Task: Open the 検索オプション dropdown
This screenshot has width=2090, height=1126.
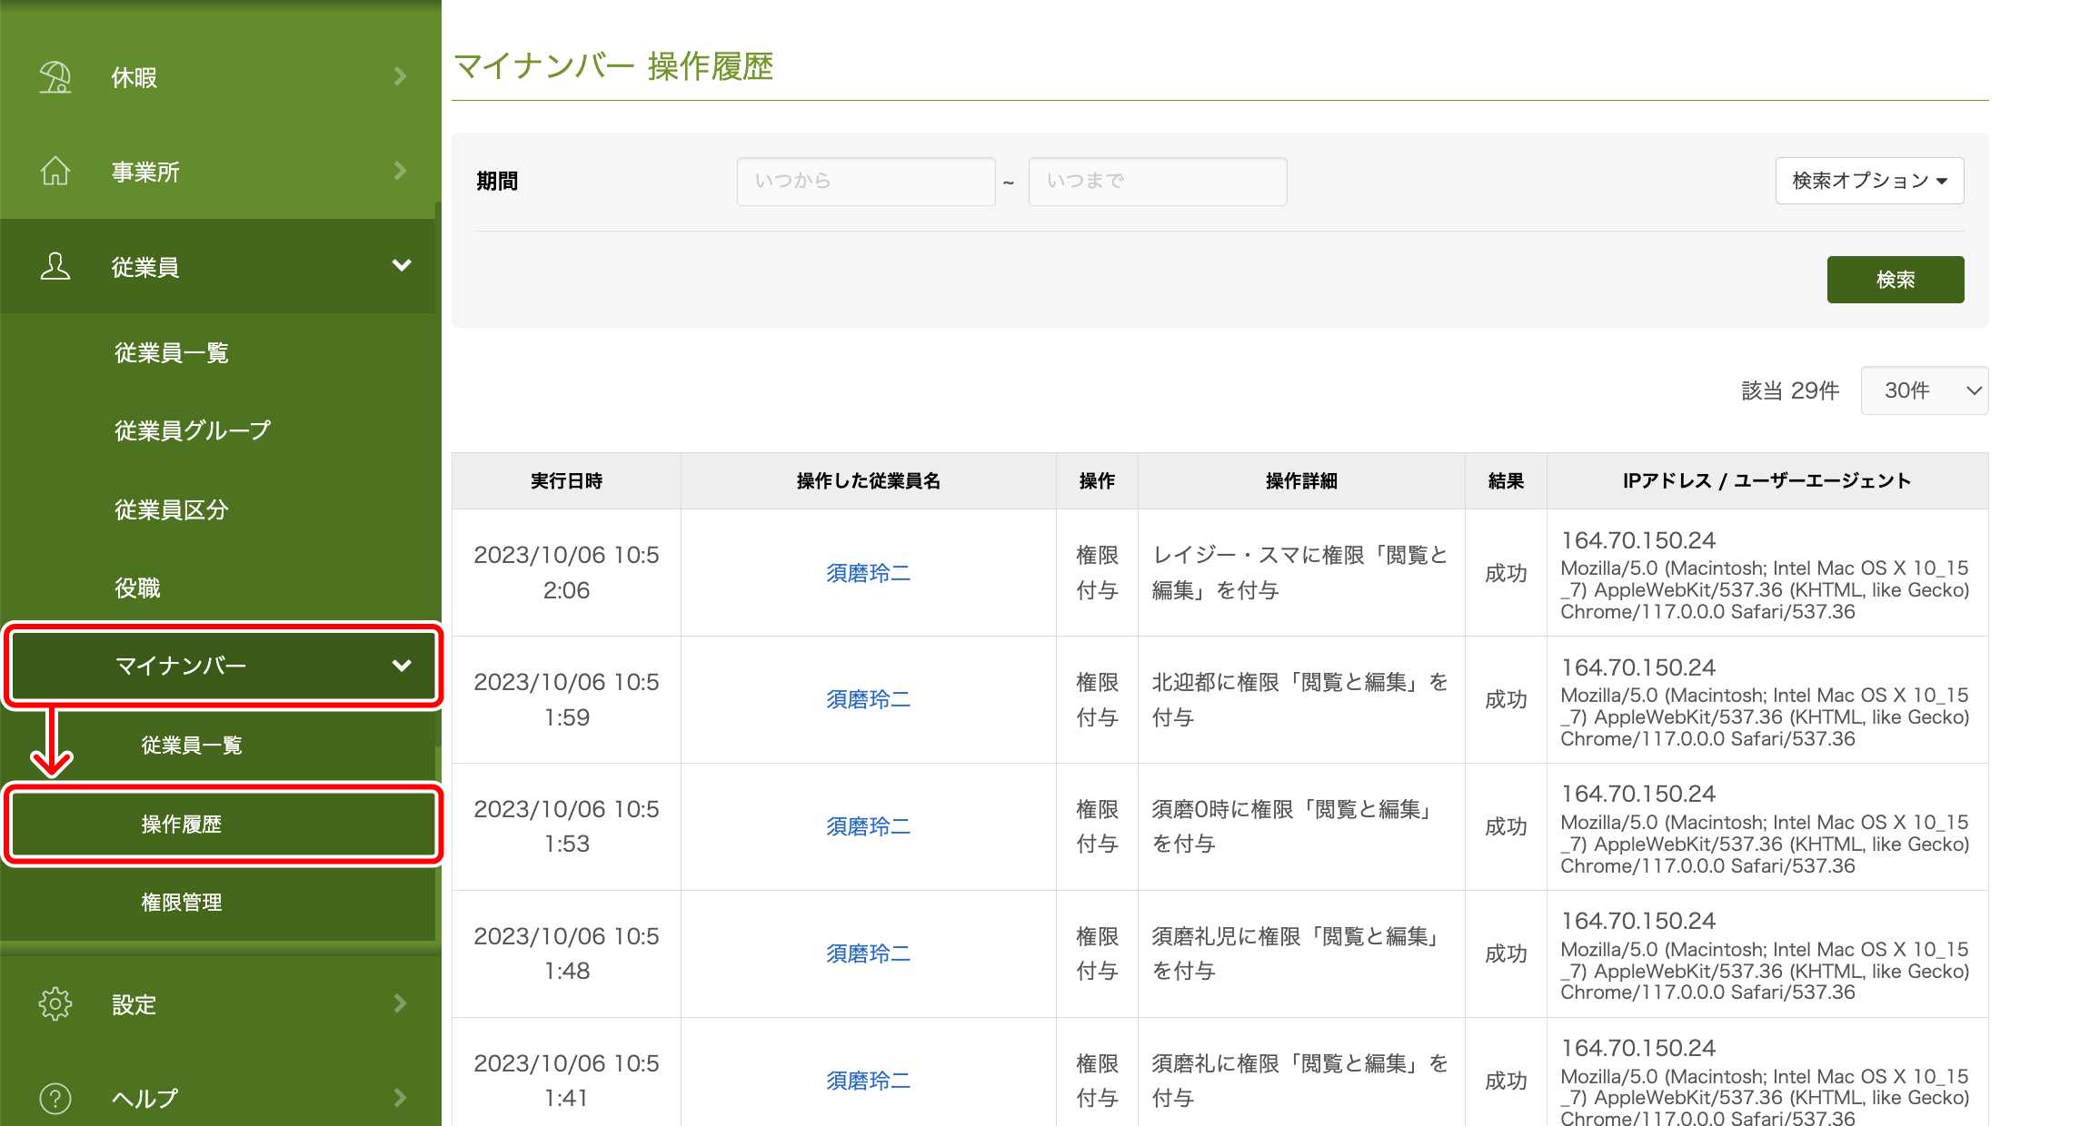Action: [x=1869, y=181]
